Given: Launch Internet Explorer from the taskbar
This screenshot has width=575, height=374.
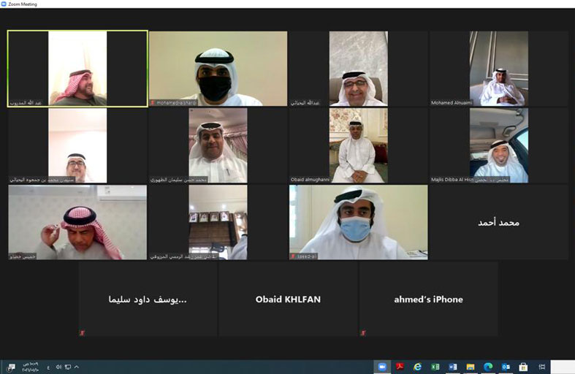Looking at the screenshot, I should 417,367.
